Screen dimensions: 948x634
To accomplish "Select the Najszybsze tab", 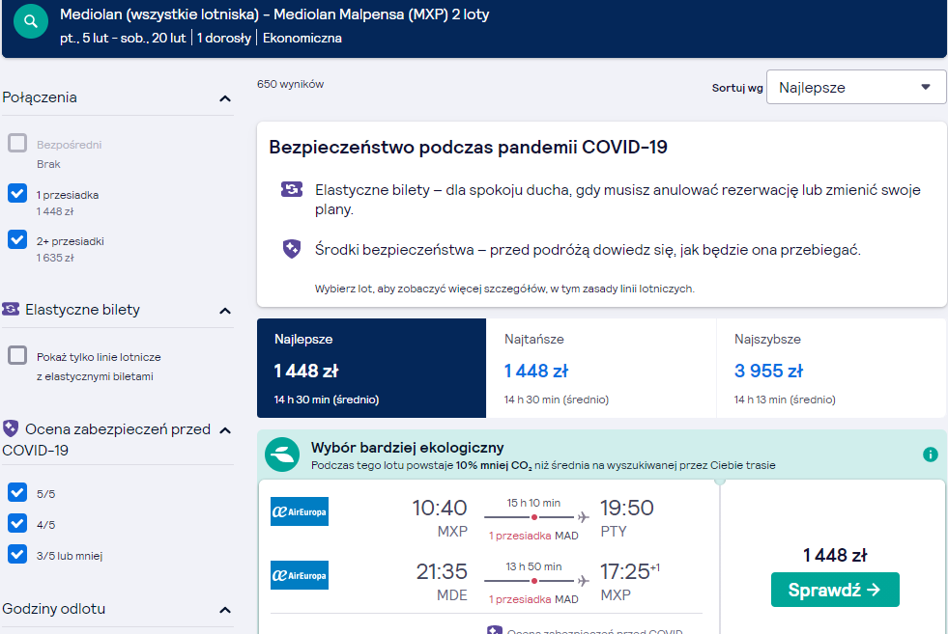I will [x=831, y=369].
